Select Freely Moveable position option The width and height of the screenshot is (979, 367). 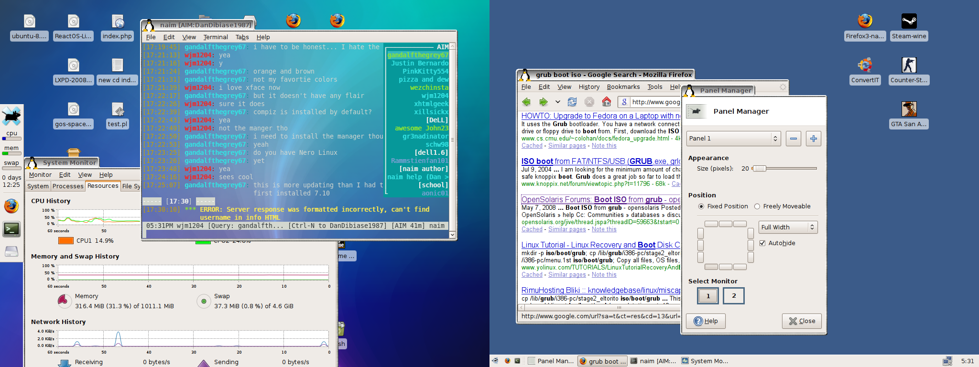(757, 206)
